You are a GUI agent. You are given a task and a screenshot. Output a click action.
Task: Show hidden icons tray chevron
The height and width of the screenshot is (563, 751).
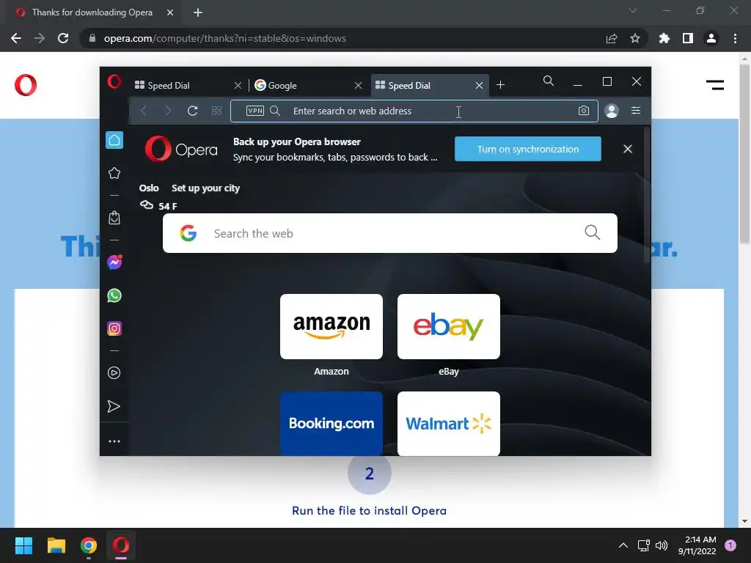[623, 545]
